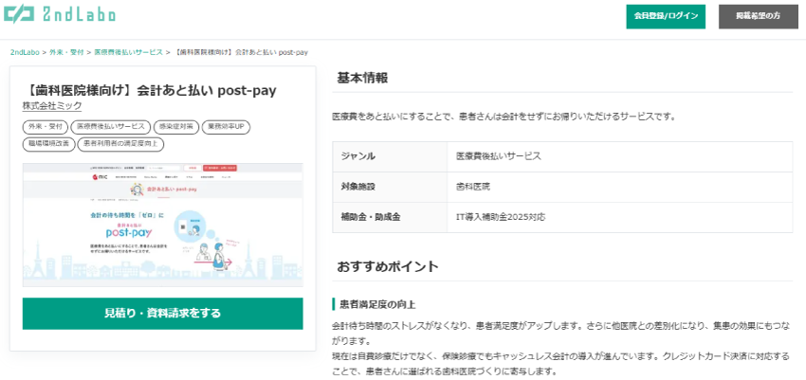Click the 歯科医院 value in the table
Viewport: 806px width, 380px height.
[x=473, y=187]
